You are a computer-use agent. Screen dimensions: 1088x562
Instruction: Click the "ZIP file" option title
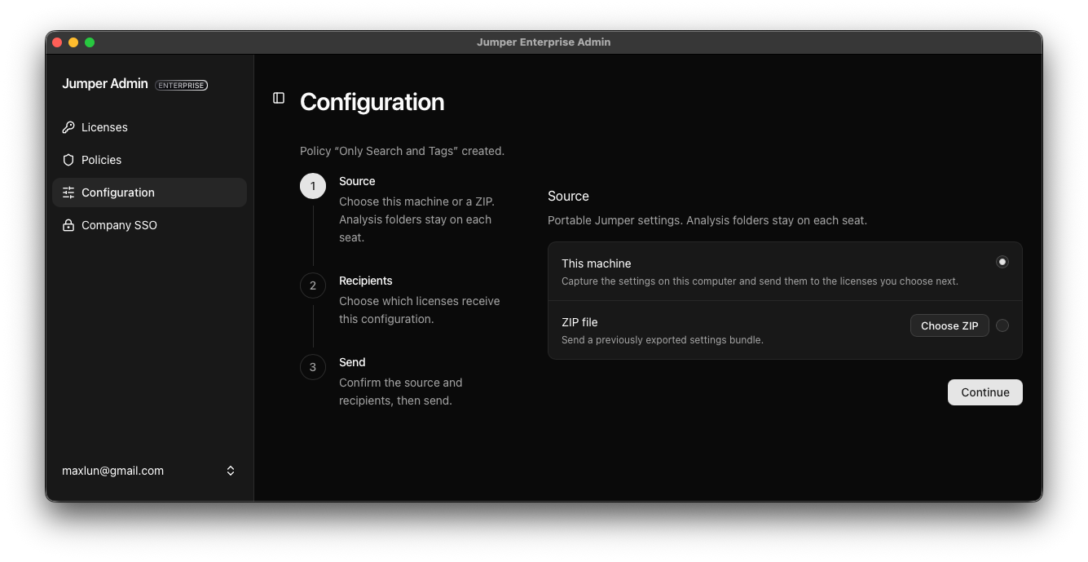click(579, 322)
